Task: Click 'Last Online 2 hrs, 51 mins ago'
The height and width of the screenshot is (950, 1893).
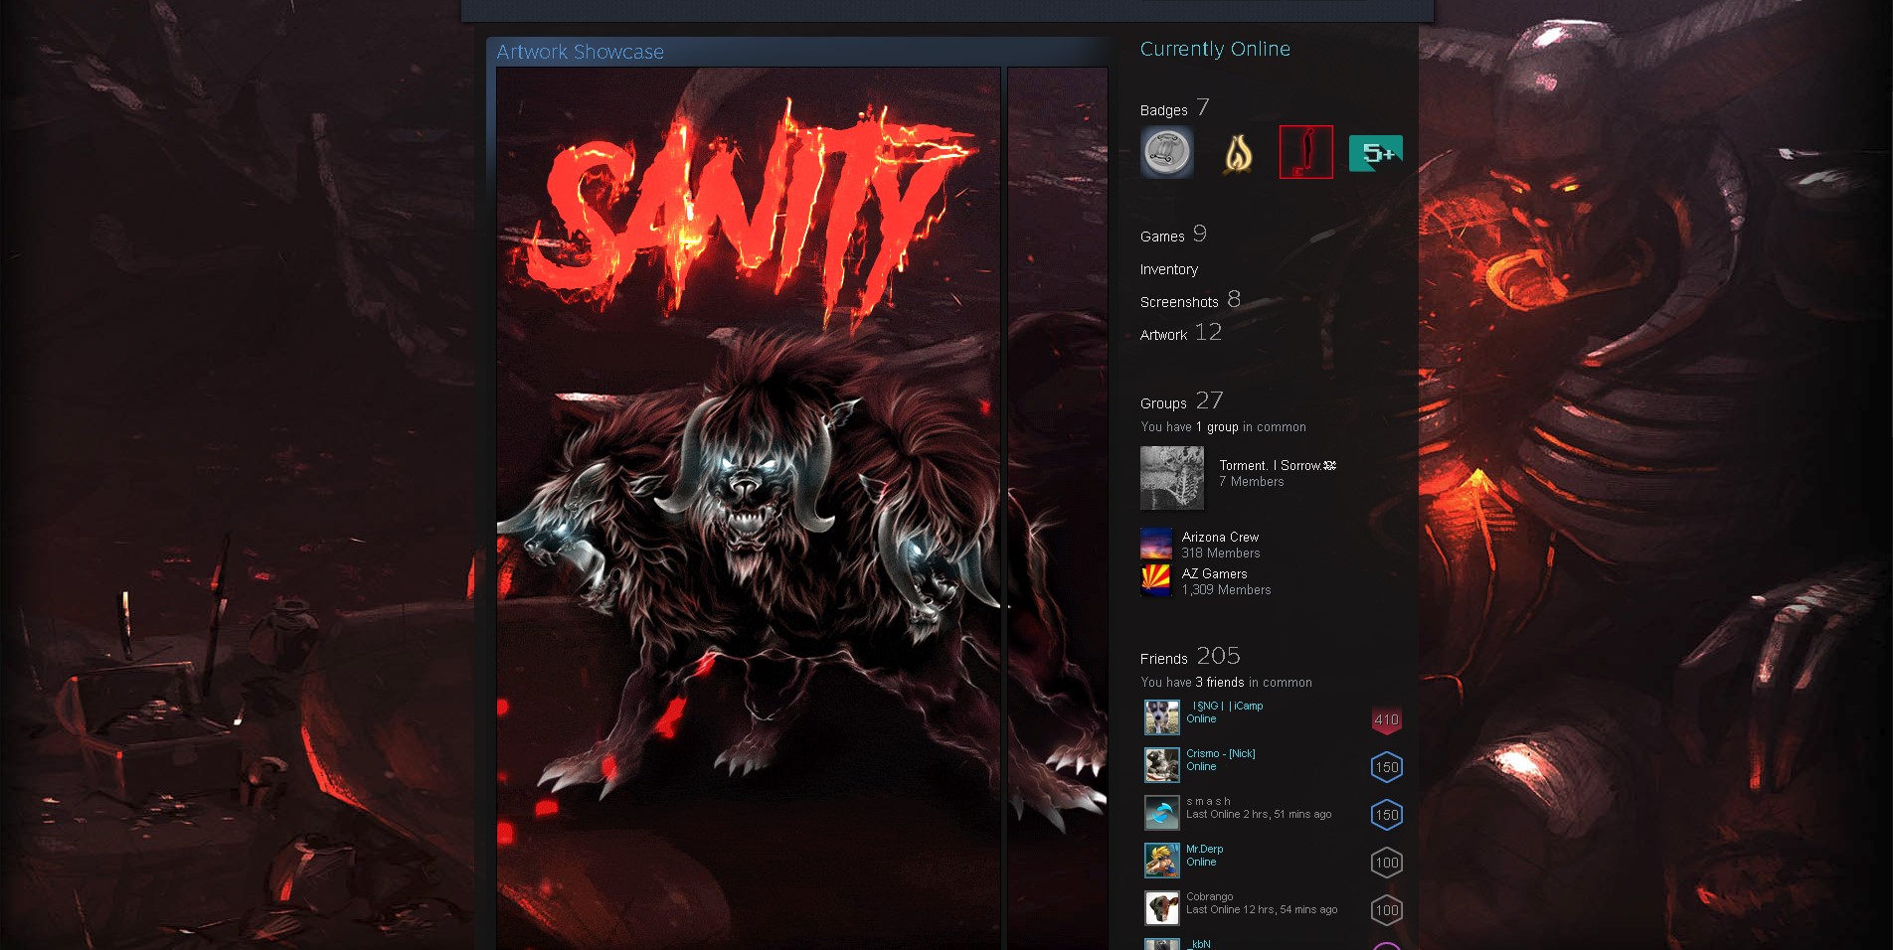Action: [1259, 815]
